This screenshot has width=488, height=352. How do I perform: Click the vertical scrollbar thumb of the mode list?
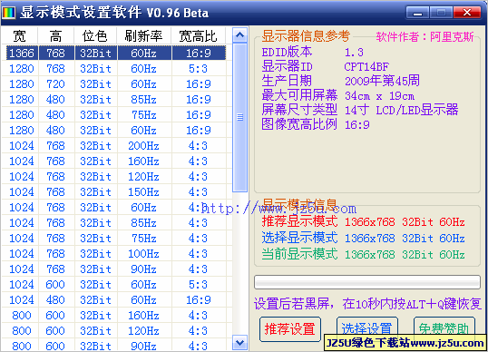click(240, 117)
